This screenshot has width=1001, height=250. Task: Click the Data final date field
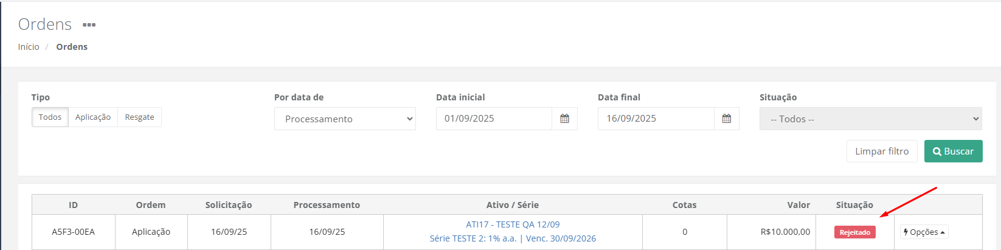click(655, 119)
